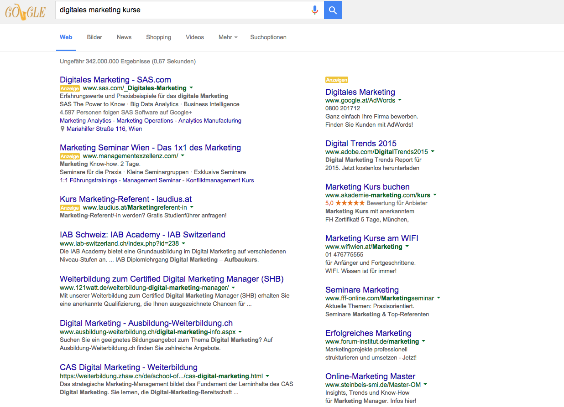The height and width of the screenshot is (407, 564).
Task: Open the dropdown arrow next to iab-switzerland.ch URL
Action: (183, 243)
